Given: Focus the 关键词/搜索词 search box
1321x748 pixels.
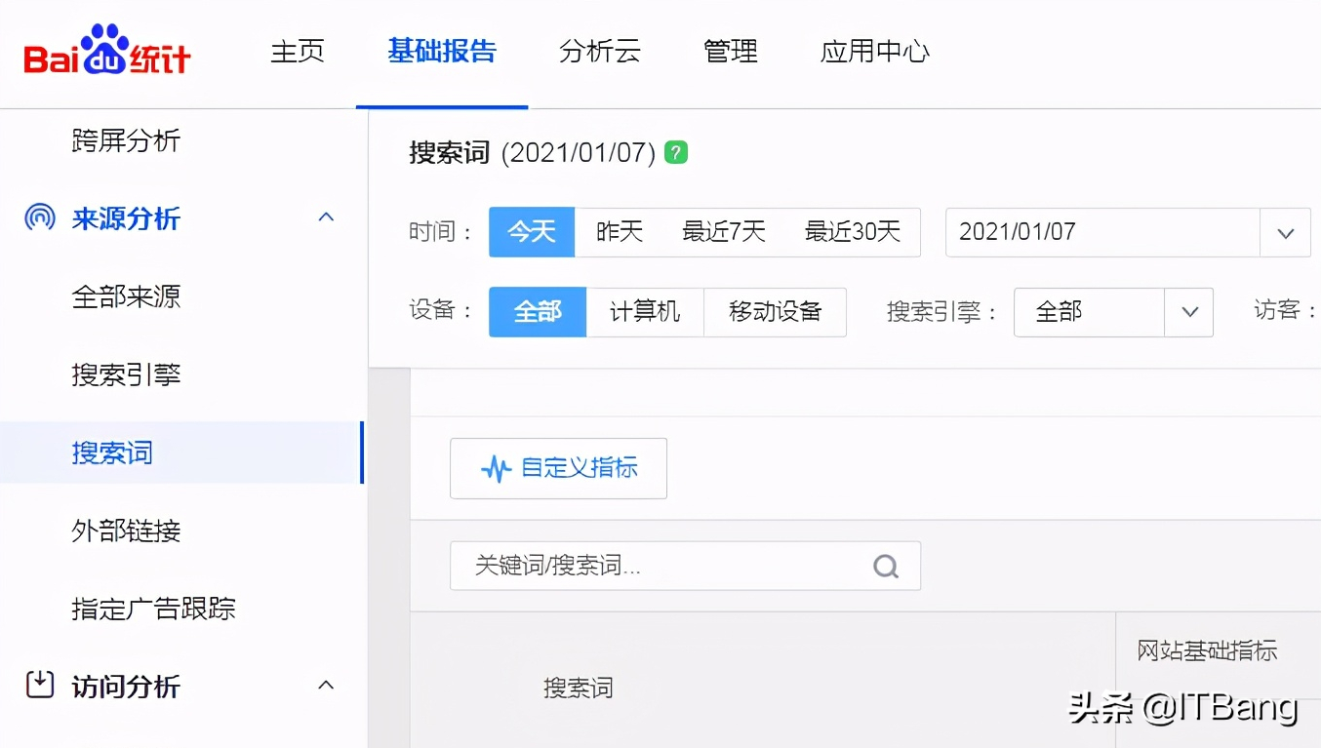Looking at the screenshot, I should pos(685,566).
